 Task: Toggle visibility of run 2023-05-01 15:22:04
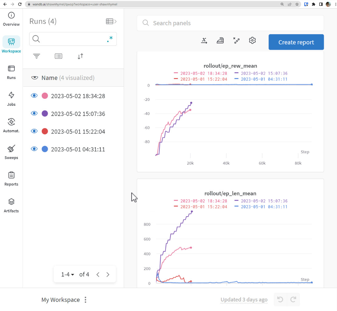tap(34, 131)
